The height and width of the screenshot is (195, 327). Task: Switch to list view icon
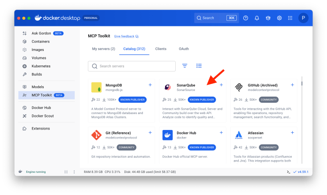pos(199,66)
